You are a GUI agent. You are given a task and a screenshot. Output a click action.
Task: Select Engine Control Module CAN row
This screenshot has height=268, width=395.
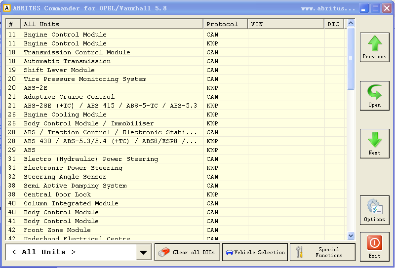coord(65,35)
